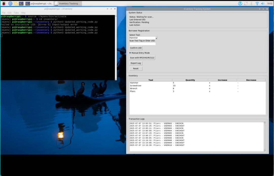Increase the Screwdriver quantity with plus
274x176 pixels.
(x=209, y=86)
